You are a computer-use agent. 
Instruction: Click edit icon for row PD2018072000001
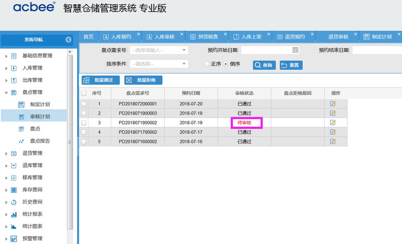[332, 103]
